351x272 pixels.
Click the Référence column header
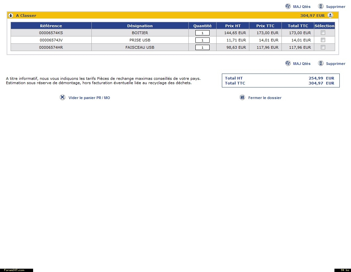click(51, 26)
